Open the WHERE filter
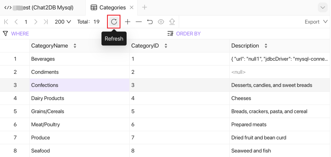 pyautogui.click(x=20, y=34)
